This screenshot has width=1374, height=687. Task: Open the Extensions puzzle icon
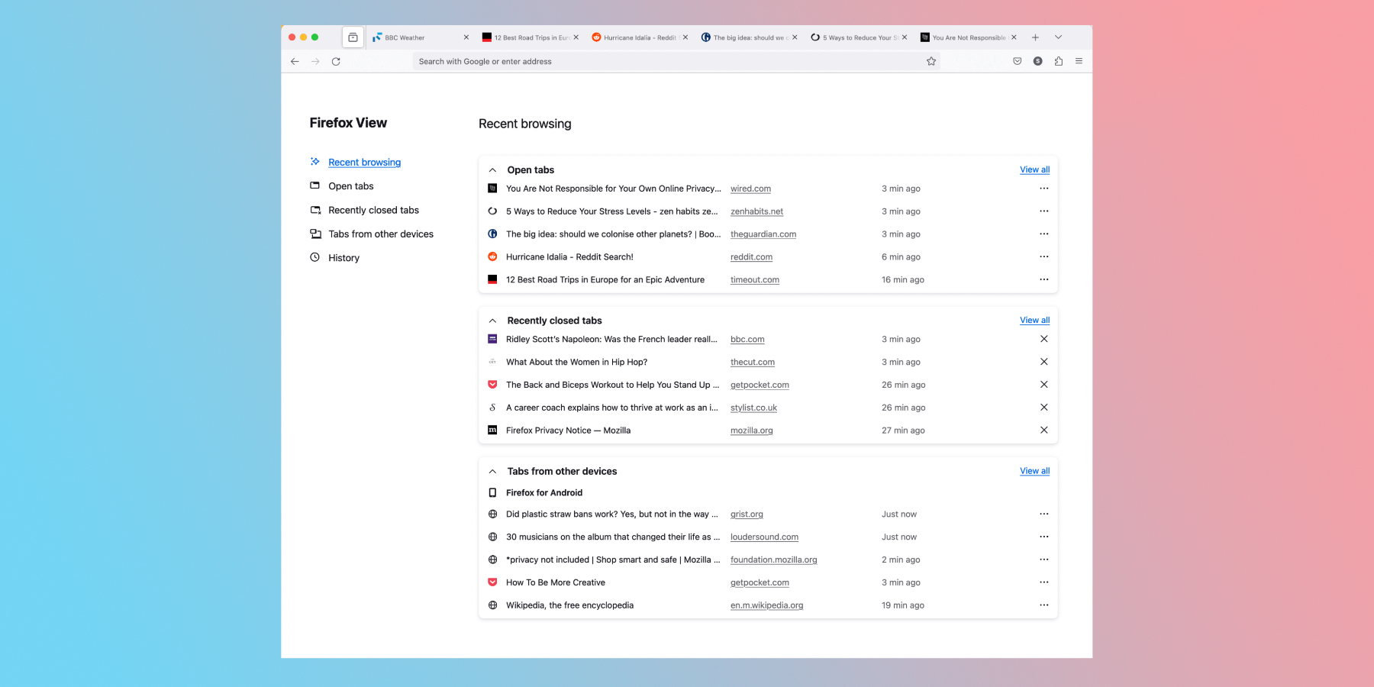(x=1058, y=62)
